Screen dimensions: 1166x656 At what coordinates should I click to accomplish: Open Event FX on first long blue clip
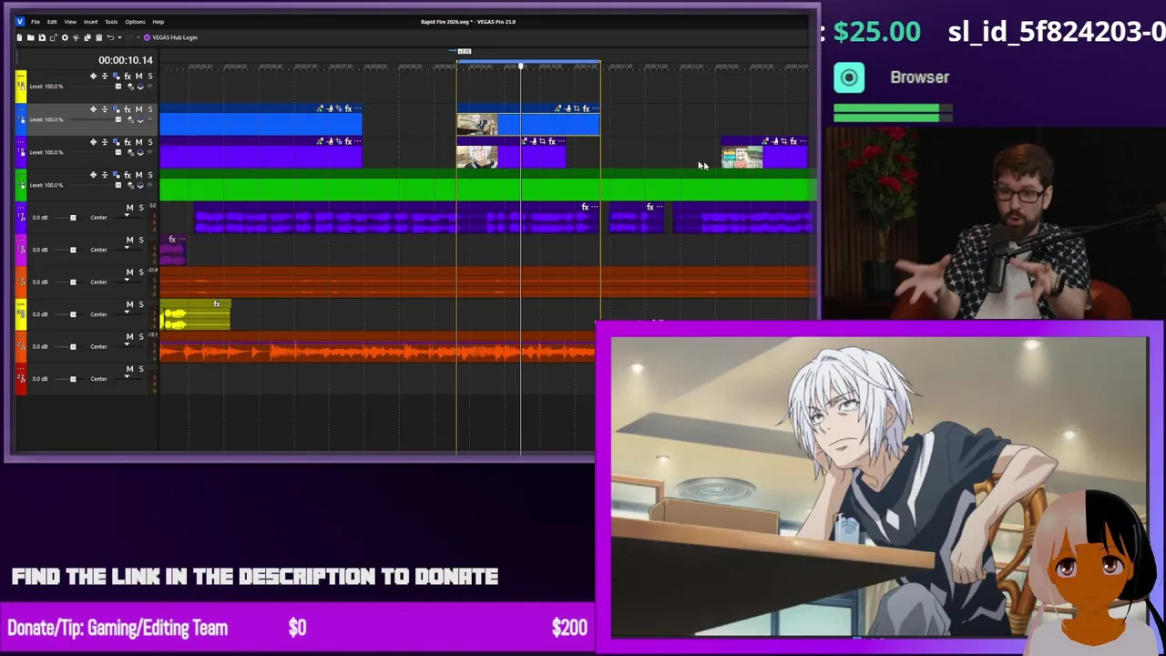pos(348,108)
